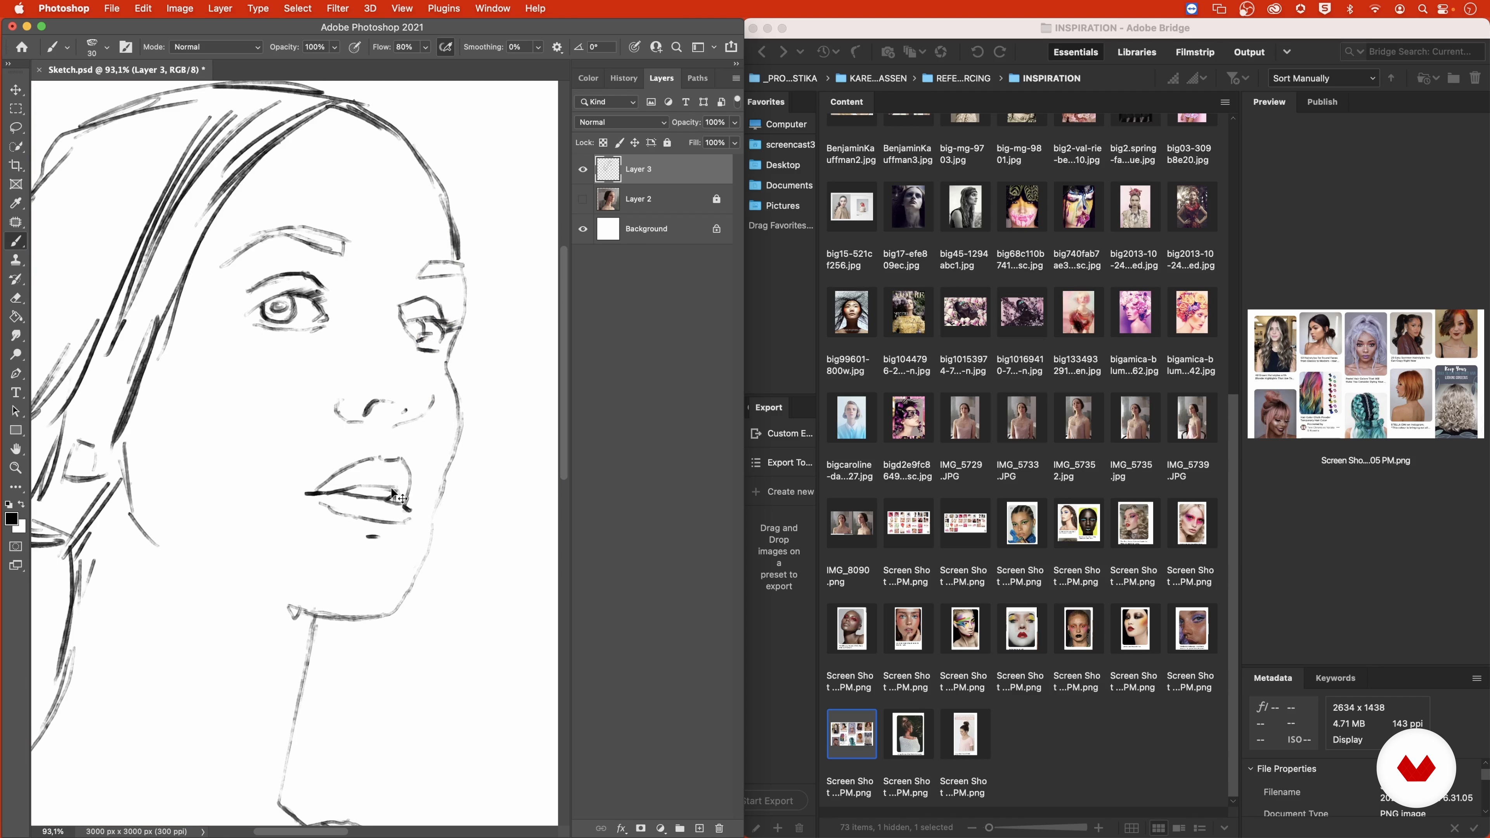Open the layer Fill dropdown arrow

735,143
